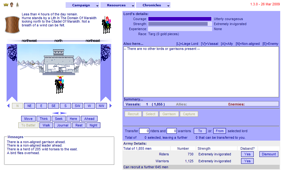Click the bearded lord face icon

click(x=12, y=5)
